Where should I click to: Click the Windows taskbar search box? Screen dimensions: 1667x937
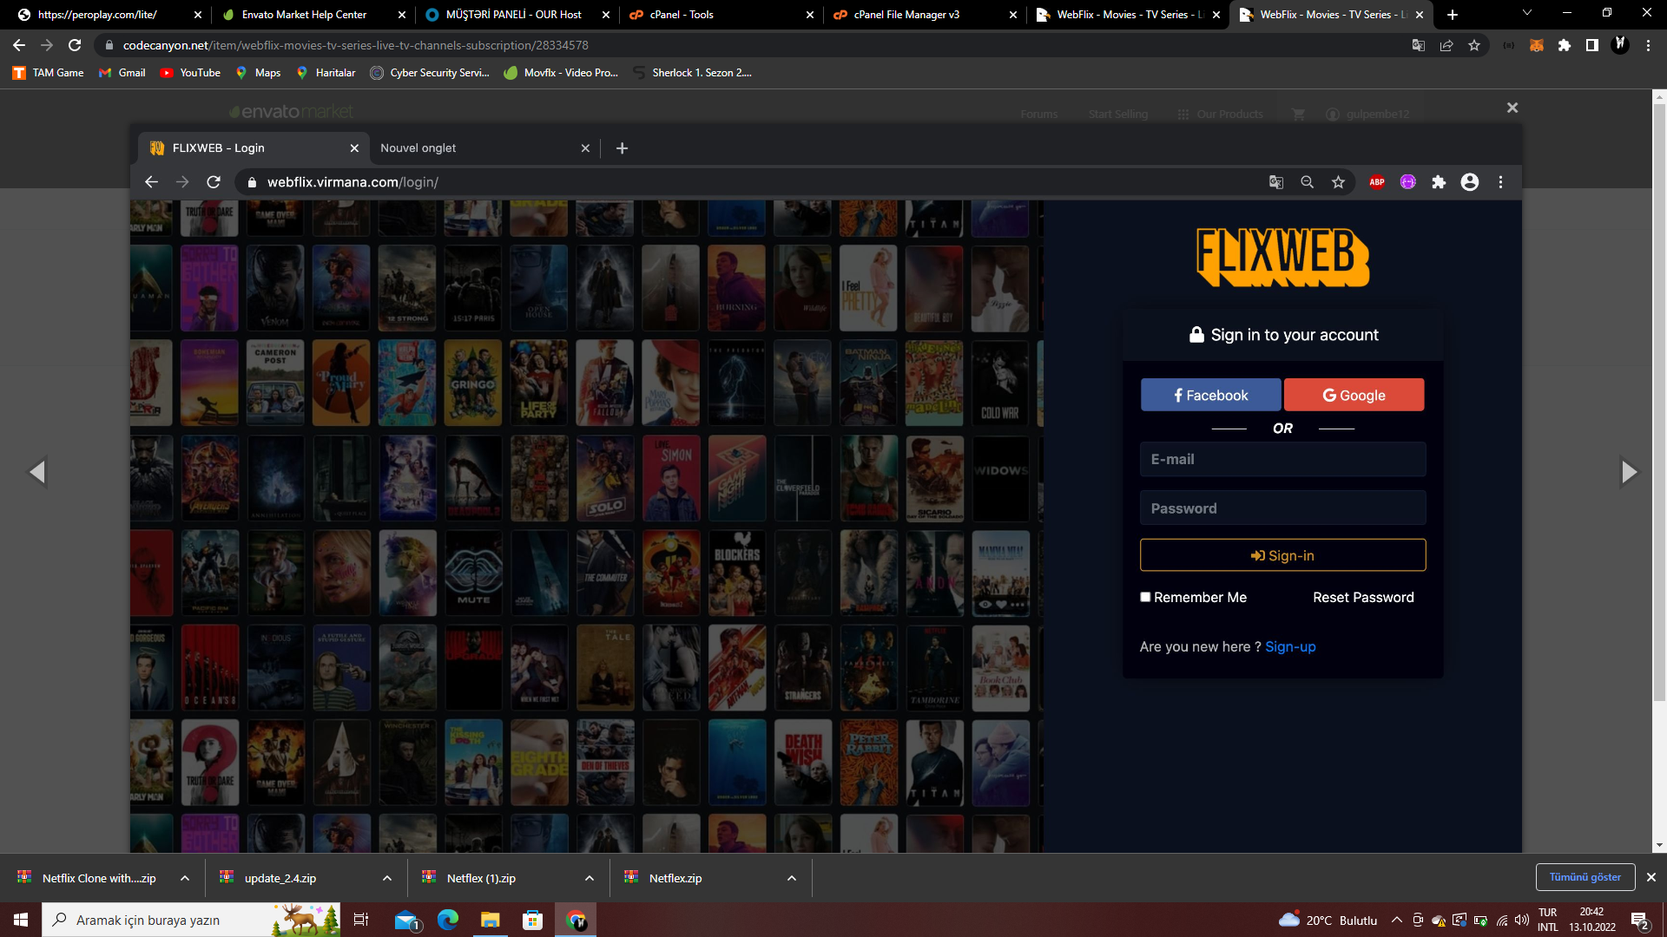coord(191,920)
